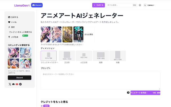The width and height of the screenshot is (171, 107).
Task: Click the アニメアートAIジェネレーター heading
Action: (x=82, y=15)
